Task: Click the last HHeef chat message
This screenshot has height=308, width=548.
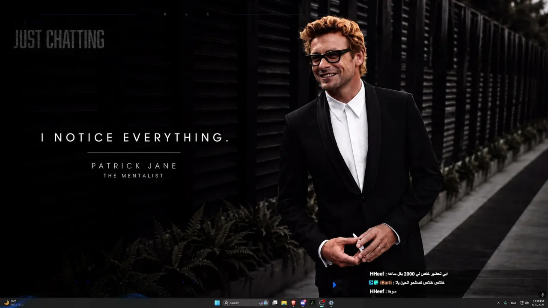Action: tap(383, 291)
